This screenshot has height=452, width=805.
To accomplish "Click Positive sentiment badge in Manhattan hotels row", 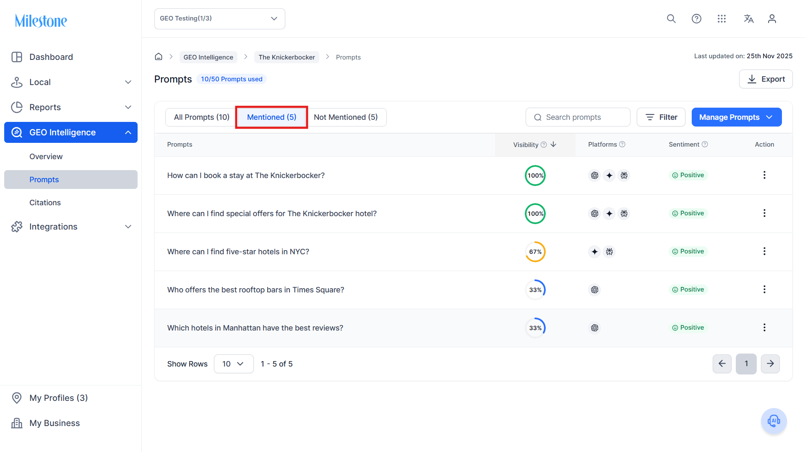I will click(x=688, y=328).
